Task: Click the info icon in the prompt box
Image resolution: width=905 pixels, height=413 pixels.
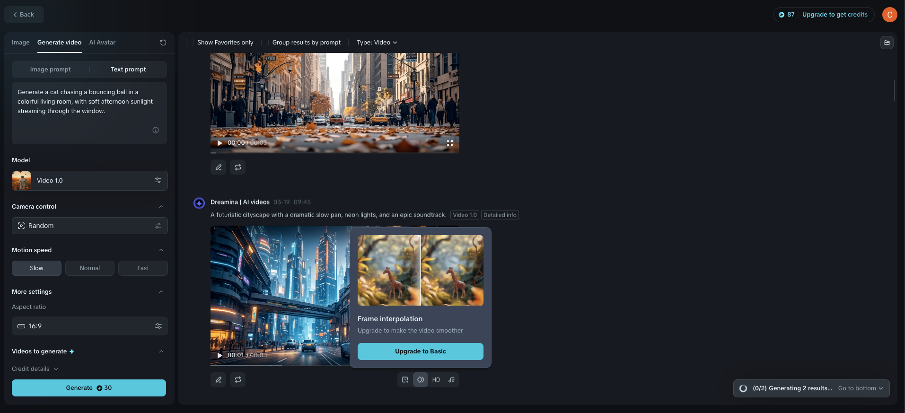Action: pos(156,130)
